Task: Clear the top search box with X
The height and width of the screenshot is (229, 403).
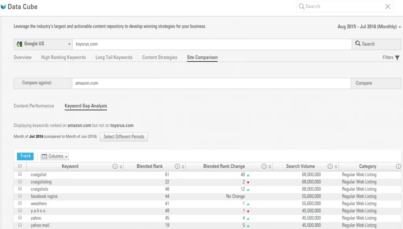Action: tap(388, 7)
